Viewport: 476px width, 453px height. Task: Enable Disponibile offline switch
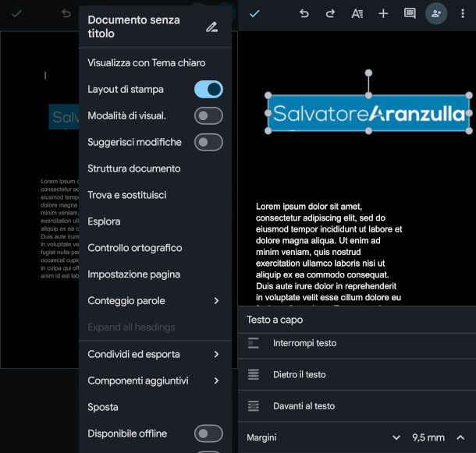[208, 434]
